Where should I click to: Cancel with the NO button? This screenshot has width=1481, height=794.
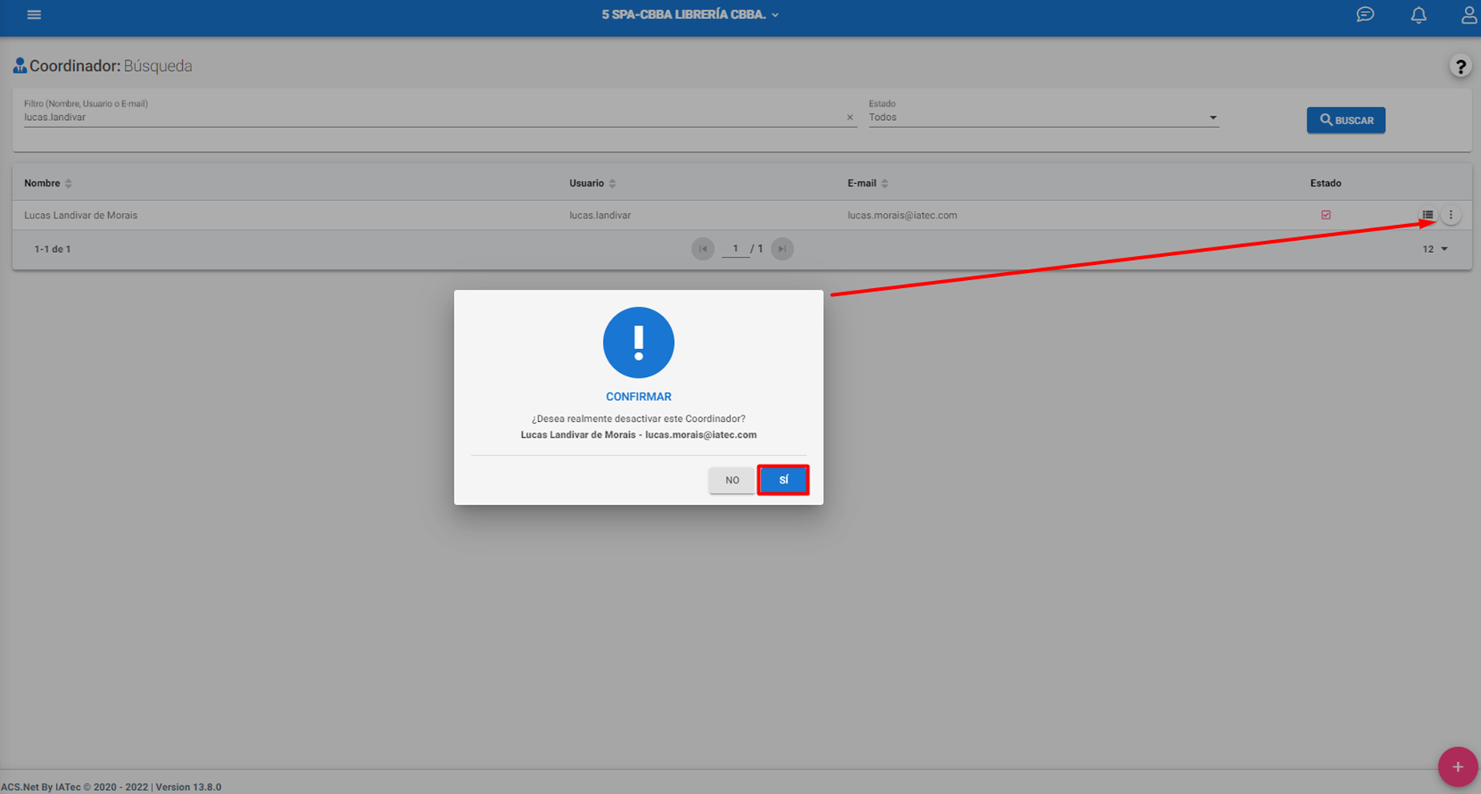[x=732, y=479]
